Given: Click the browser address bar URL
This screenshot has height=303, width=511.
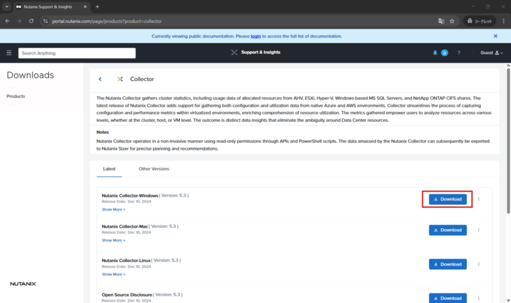Looking at the screenshot, I should click(x=107, y=21).
